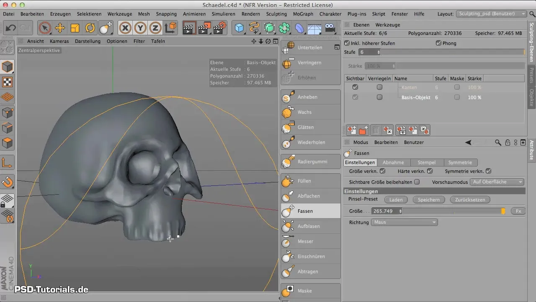
Task: Click the Fx button next to Größe
Action: coord(518,211)
